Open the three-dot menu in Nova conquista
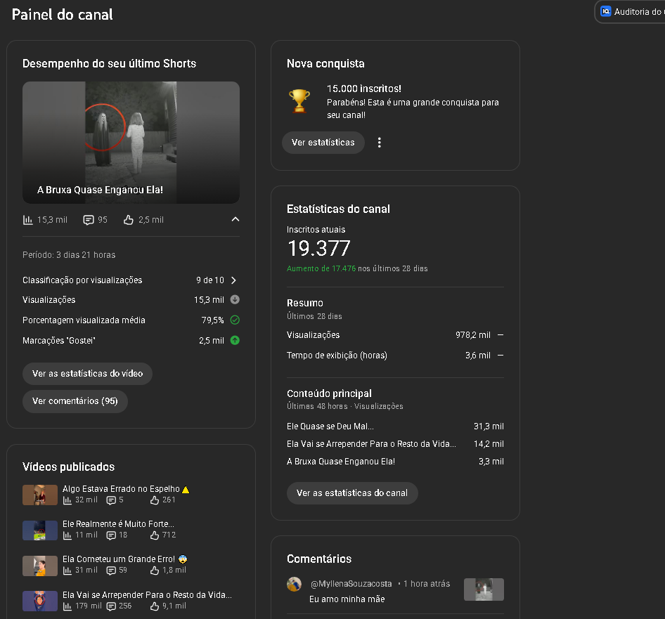The width and height of the screenshot is (665, 619). pos(380,143)
